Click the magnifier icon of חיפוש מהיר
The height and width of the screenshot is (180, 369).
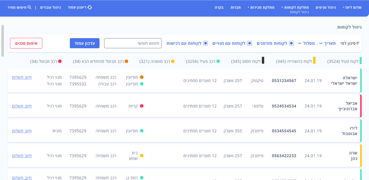29,7
